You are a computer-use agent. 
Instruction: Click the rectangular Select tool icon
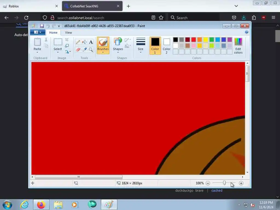58,42
